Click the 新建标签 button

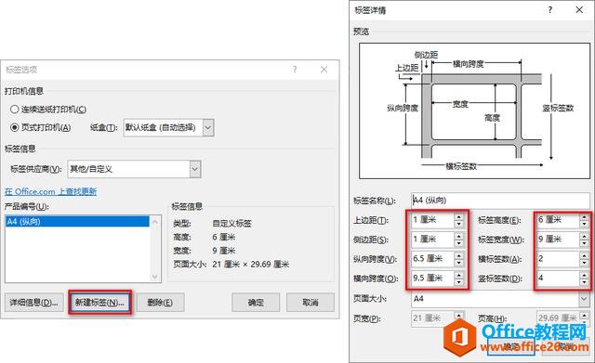tap(99, 303)
